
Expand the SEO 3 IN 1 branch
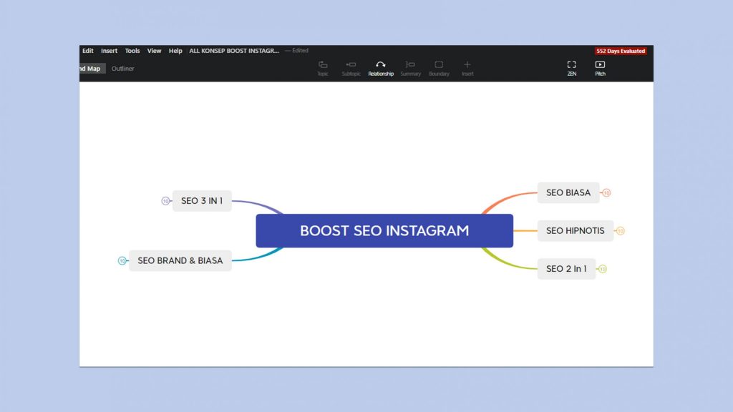pyautogui.click(x=165, y=201)
